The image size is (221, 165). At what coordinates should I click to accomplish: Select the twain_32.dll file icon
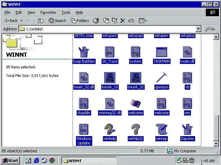[x=84, y=78]
